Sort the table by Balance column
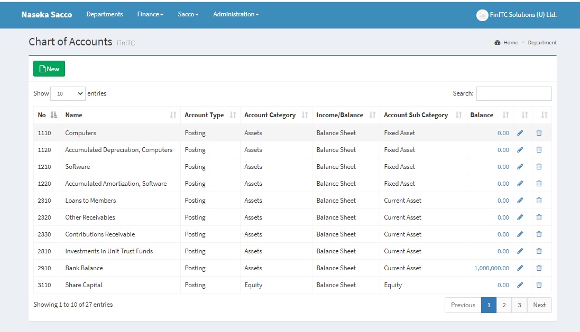 click(x=505, y=115)
